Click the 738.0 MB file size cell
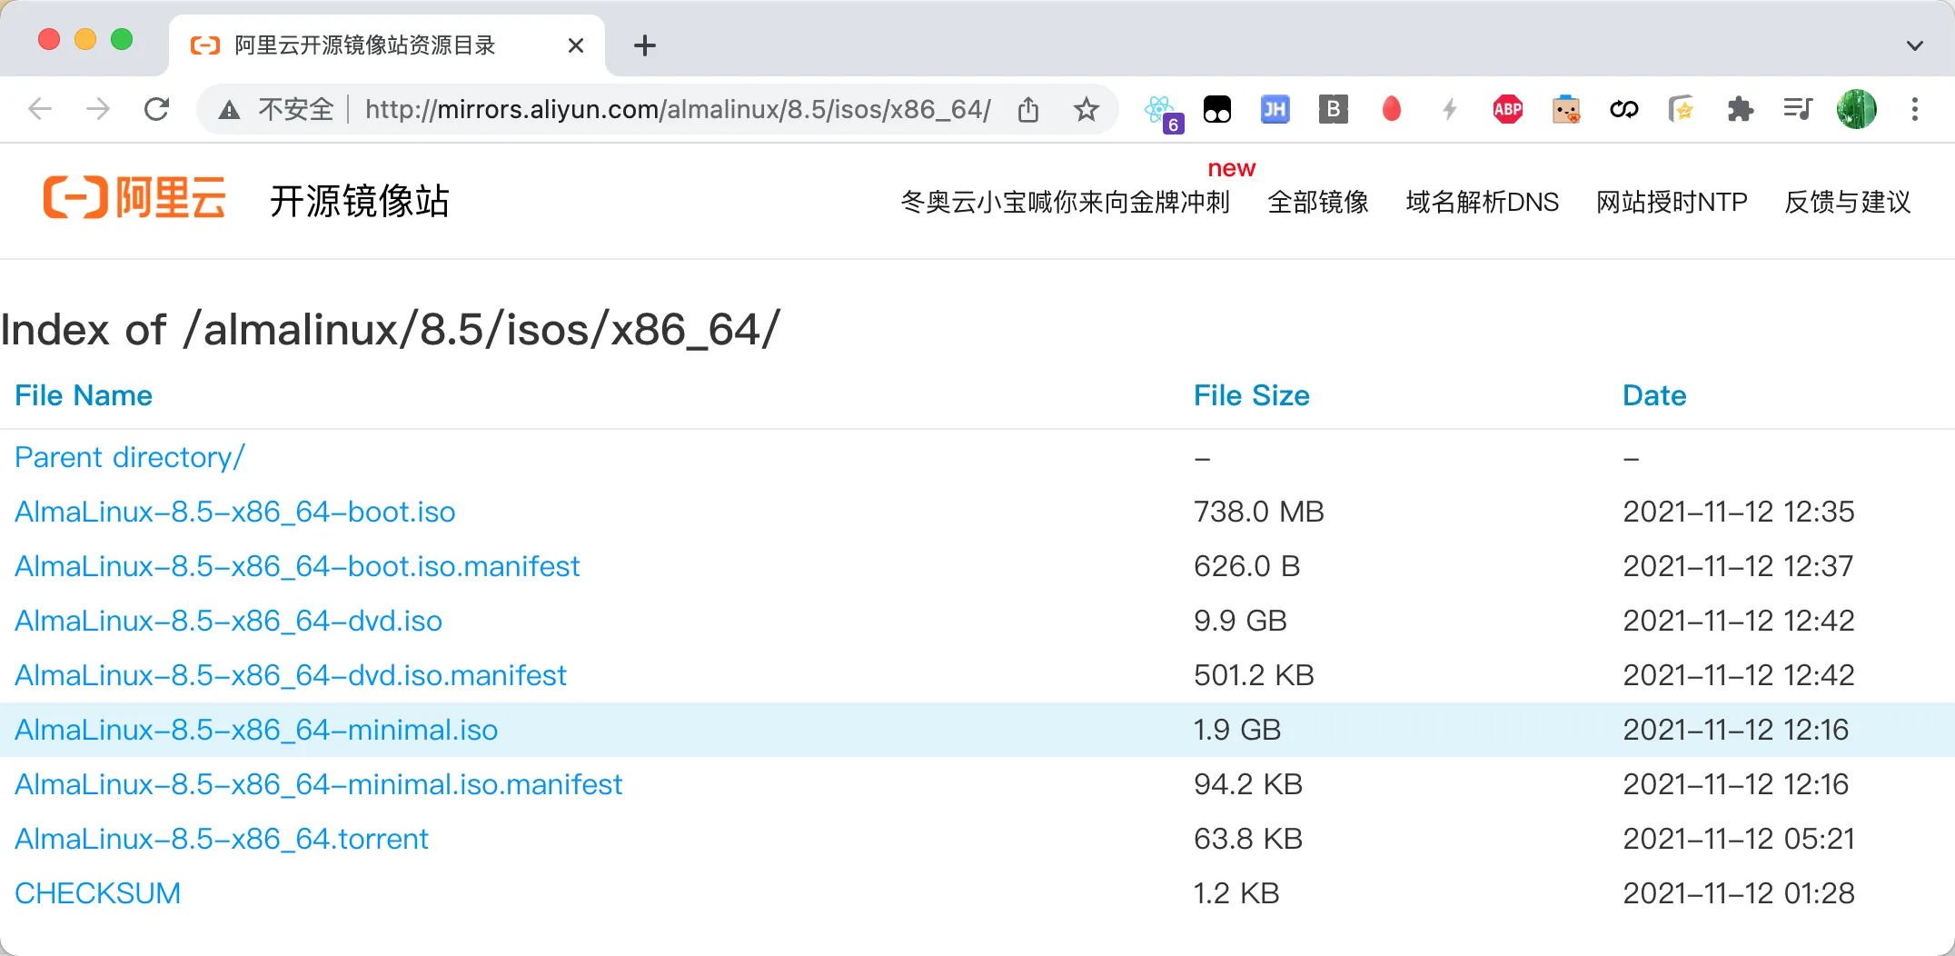This screenshot has height=956, width=1955. pyautogui.click(x=1259, y=512)
